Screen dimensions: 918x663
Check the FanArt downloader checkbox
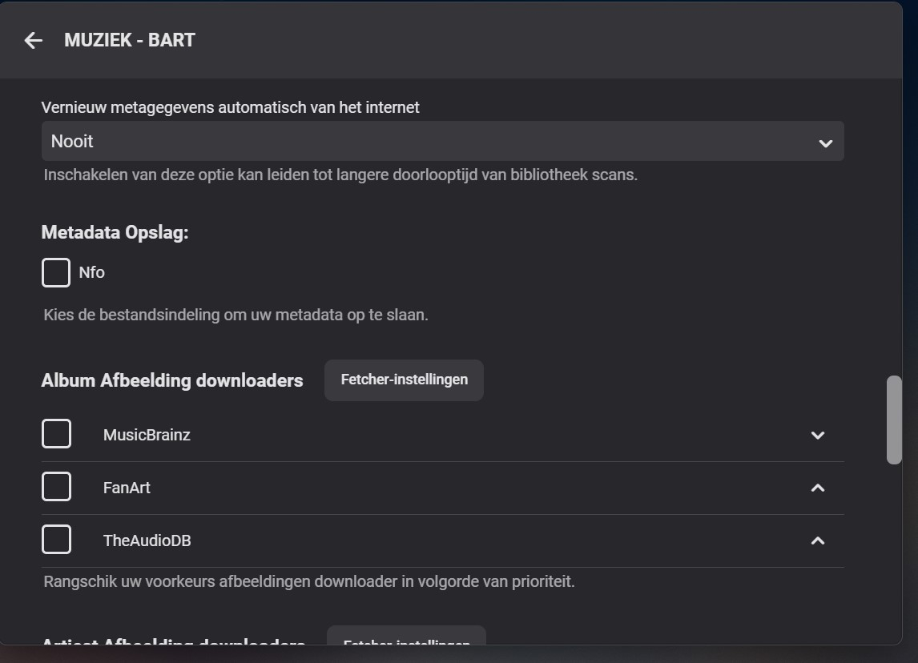[x=56, y=487]
